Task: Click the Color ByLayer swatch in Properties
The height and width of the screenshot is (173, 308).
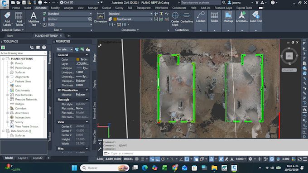Action: pyautogui.click(x=78, y=59)
